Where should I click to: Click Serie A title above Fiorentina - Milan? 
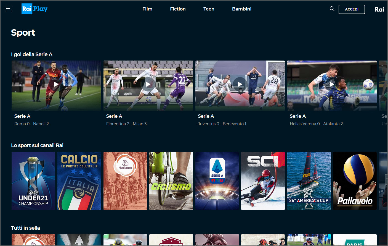coord(114,116)
